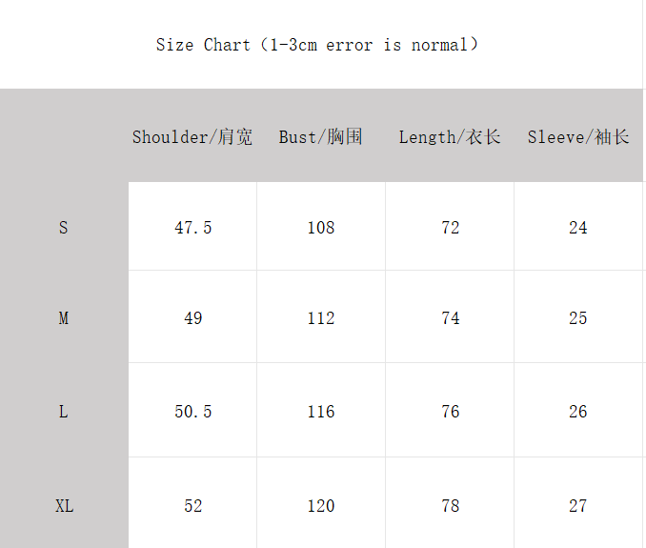Click the Sleeve column header
The image size is (646, 548).
pos(578,137)
